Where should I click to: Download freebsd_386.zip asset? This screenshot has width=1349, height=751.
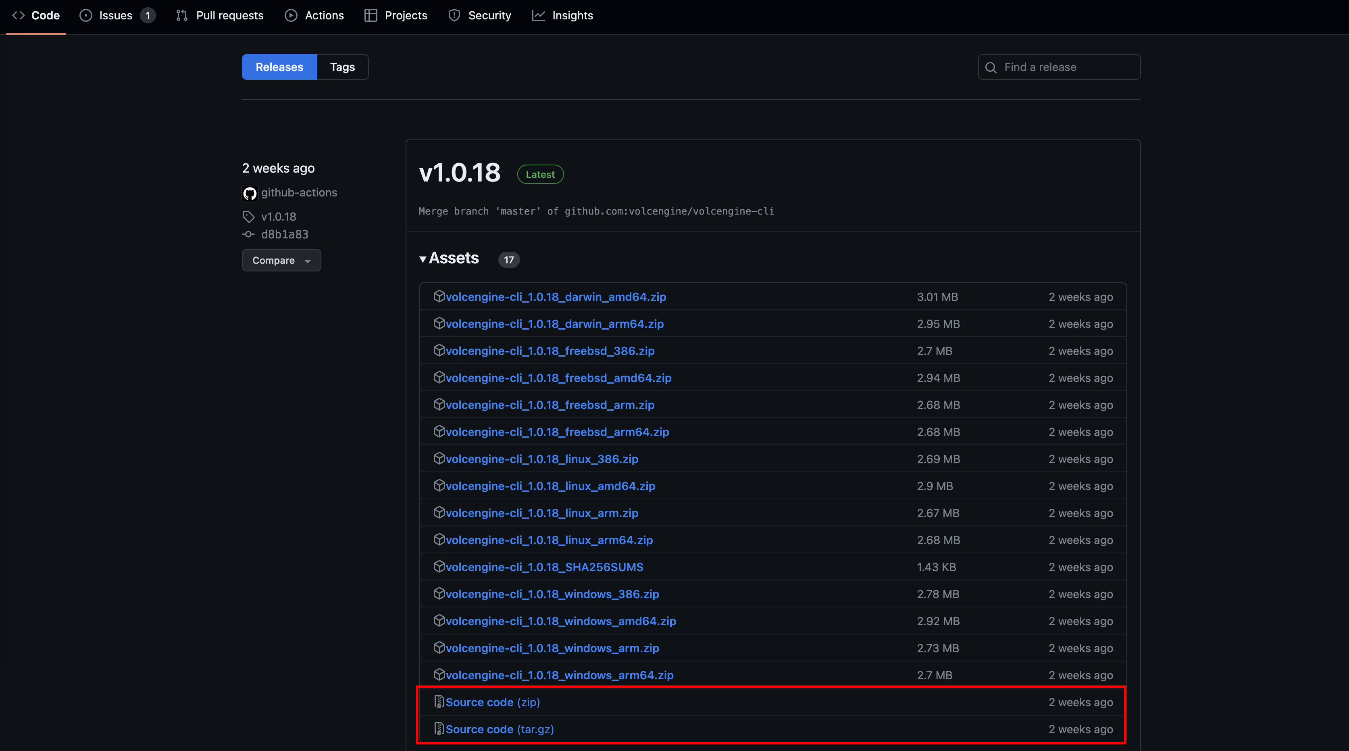point(550,351)
